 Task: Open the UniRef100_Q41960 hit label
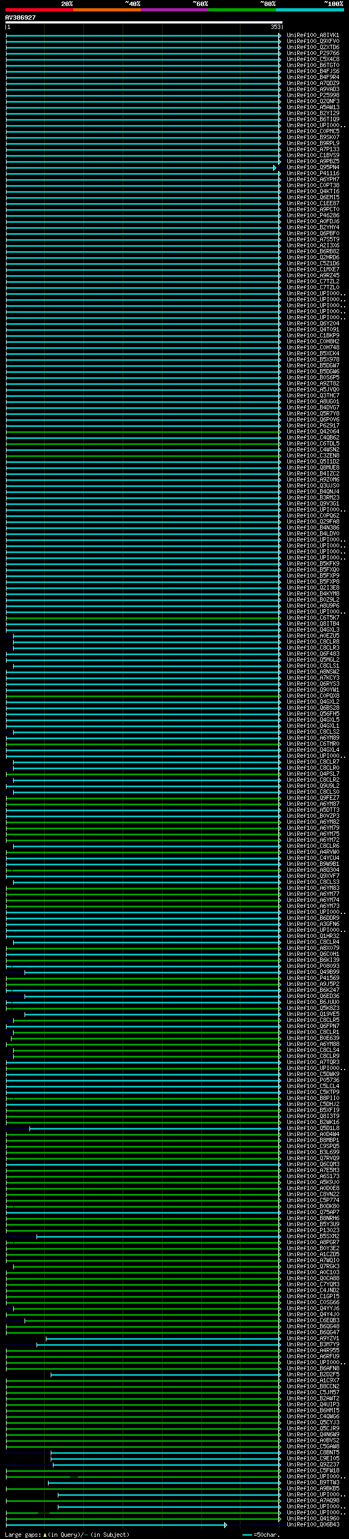[x=312, y=1518]
